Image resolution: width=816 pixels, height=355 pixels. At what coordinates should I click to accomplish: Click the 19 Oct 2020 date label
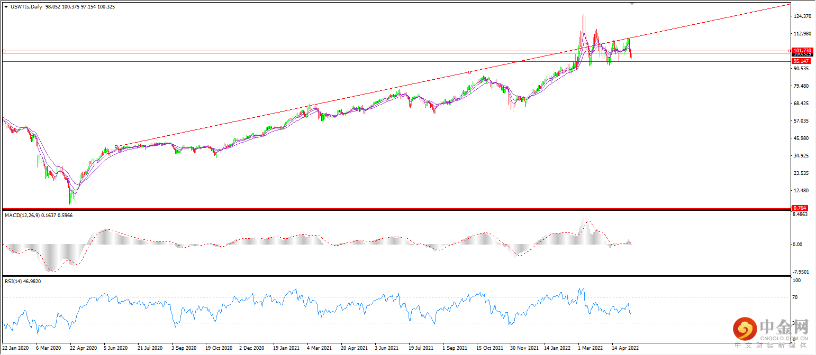pos(219,349)
